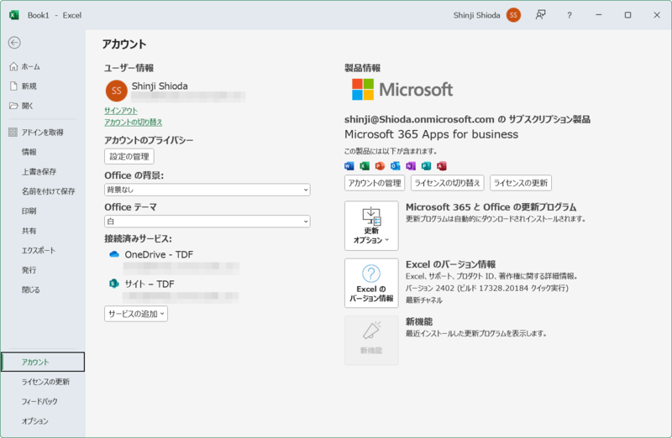Click the ライセンスの切り替え button

tap(448, 183)
